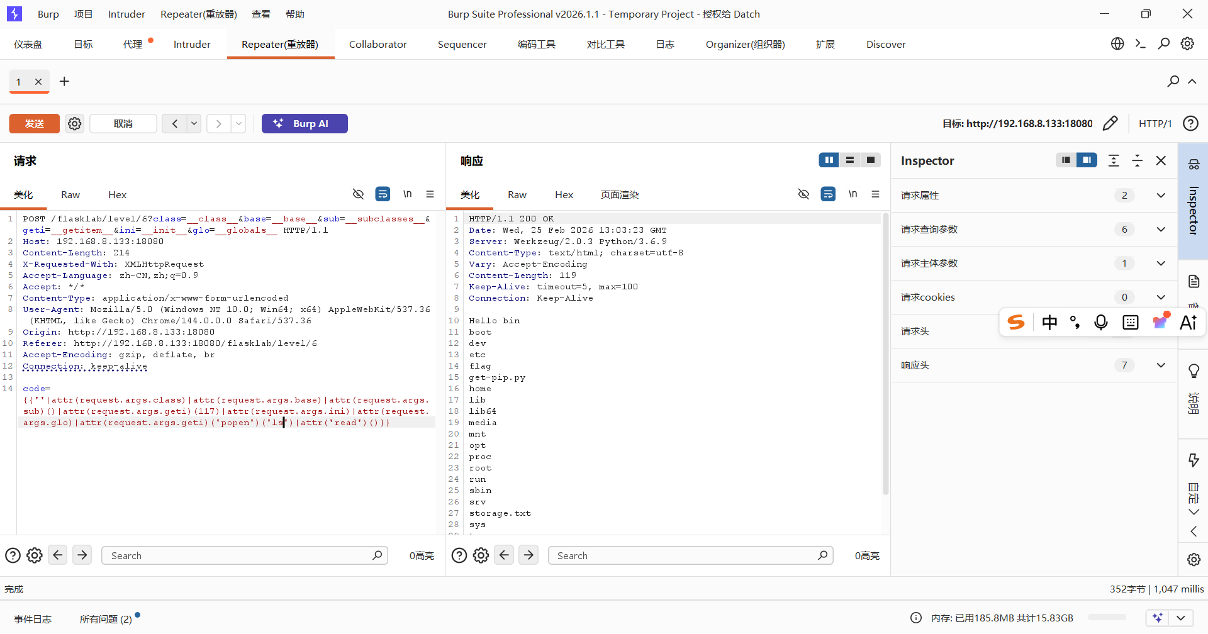Toggle word wrap in request editor
The height and width of the screenshot is (634, 1208).
(x=383, y=194)
